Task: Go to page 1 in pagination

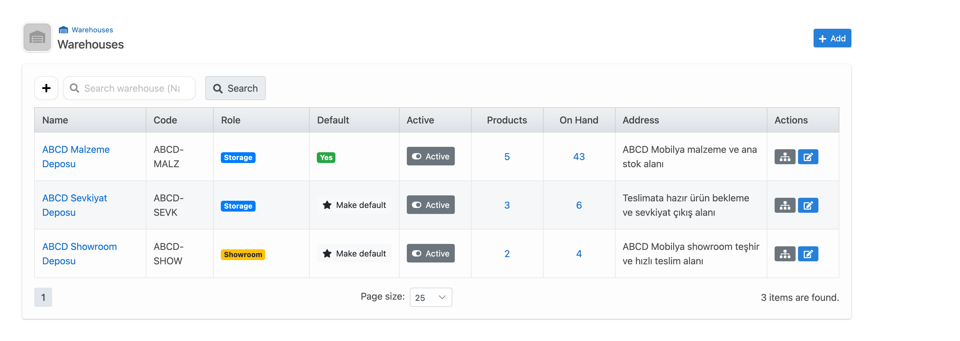Action: coord(43,297)
